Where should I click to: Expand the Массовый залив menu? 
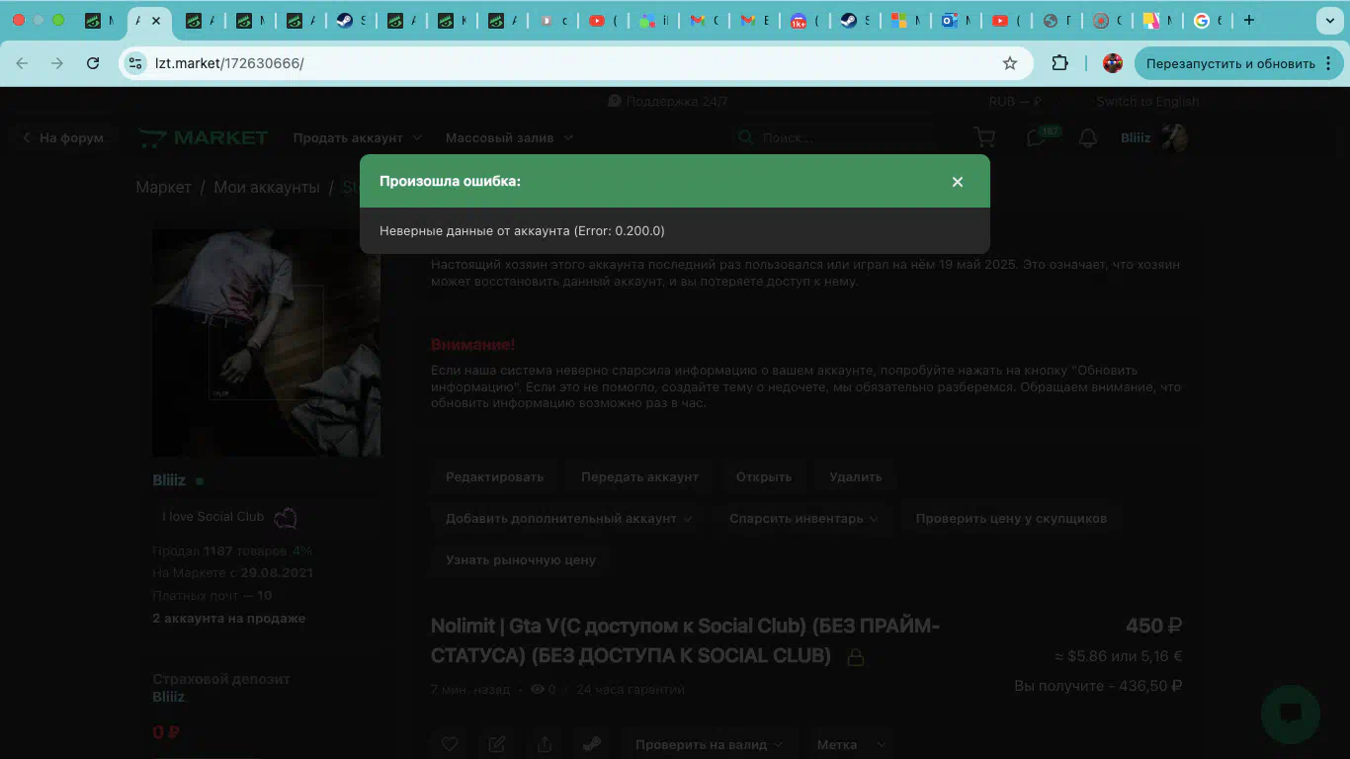(509, 137)
